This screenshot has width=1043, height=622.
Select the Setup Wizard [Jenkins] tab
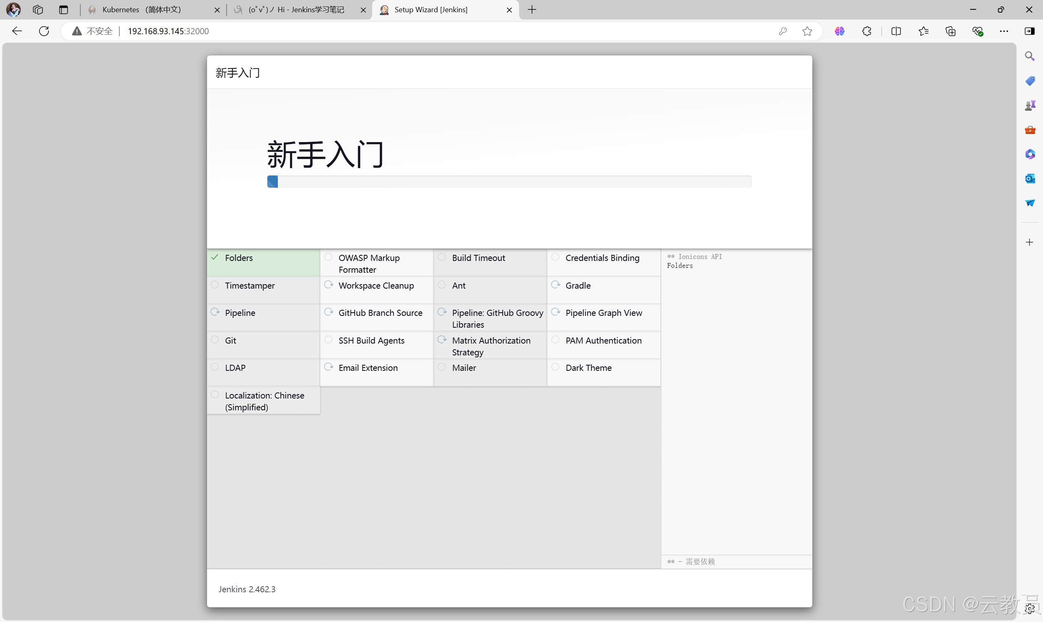[x=445, y=10]
